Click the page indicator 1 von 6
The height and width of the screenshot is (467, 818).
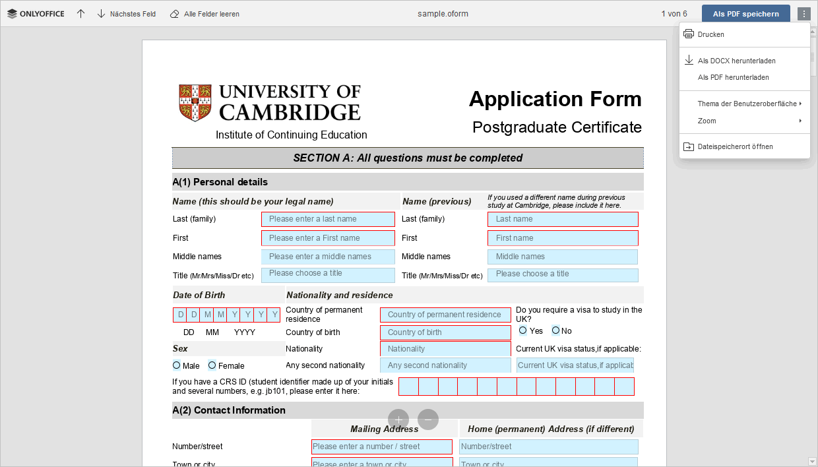click(x=674, y=13)
